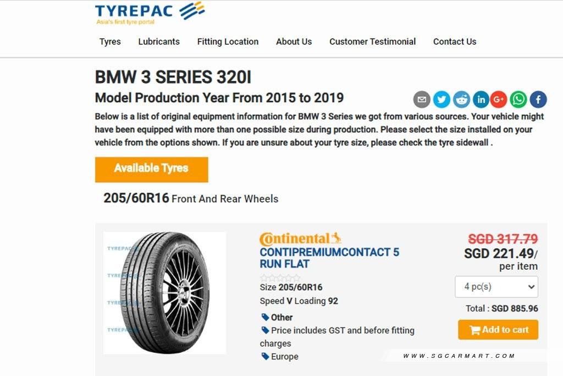Share this page via WhatsApp
Screen dimensions: 563x376
pyautogui.click(x=518, y=100)
